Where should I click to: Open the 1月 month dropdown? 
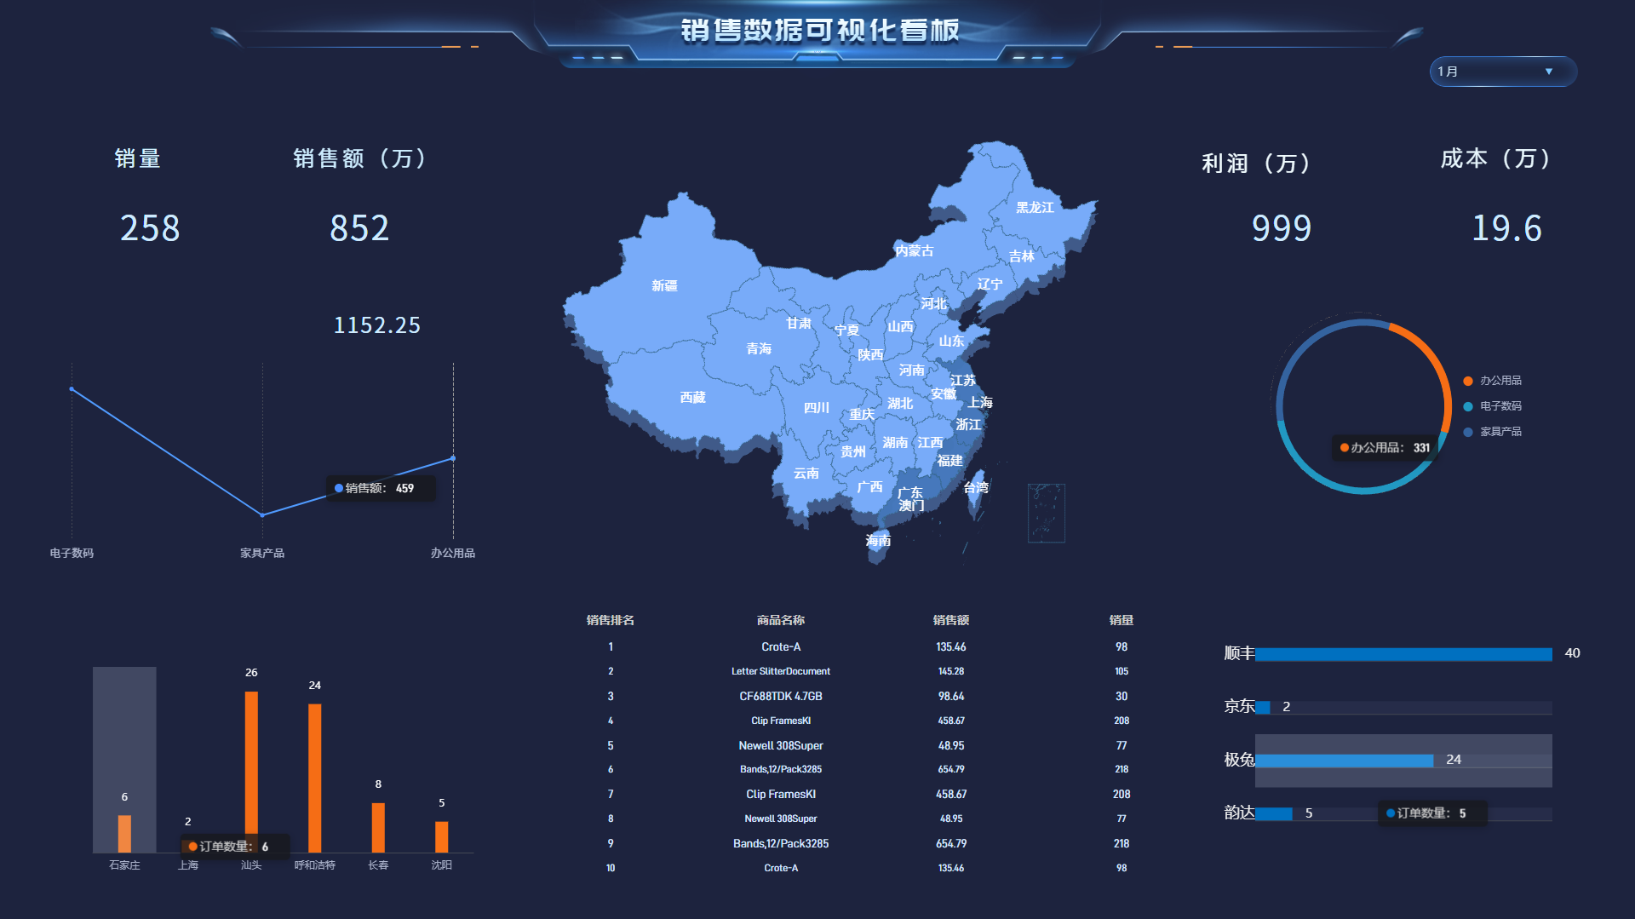[x=1503, y=72]
